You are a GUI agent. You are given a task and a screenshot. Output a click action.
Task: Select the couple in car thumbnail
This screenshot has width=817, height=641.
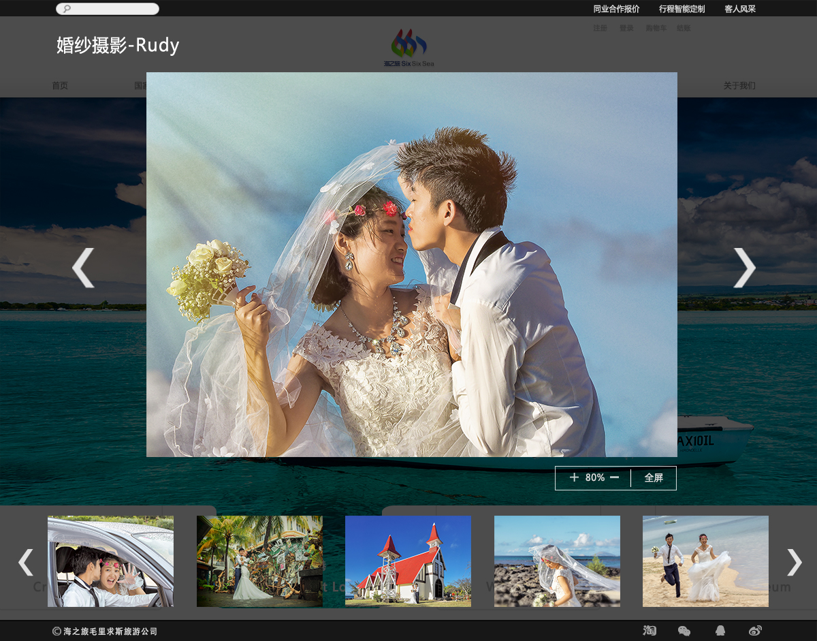tap(110, 561)
